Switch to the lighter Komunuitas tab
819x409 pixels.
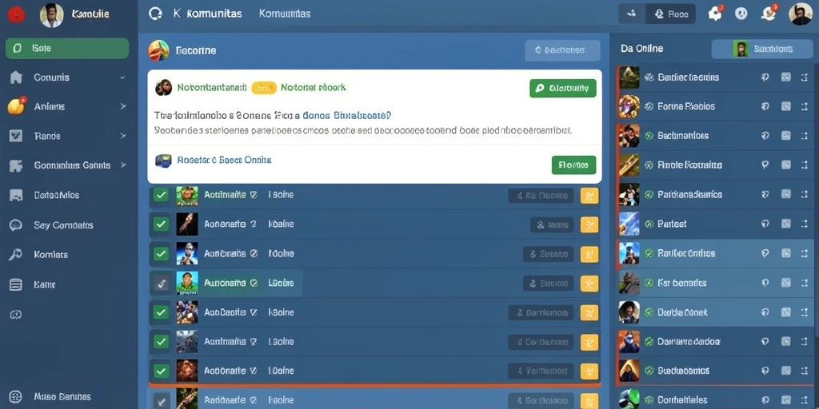click(x=285, y=14)
